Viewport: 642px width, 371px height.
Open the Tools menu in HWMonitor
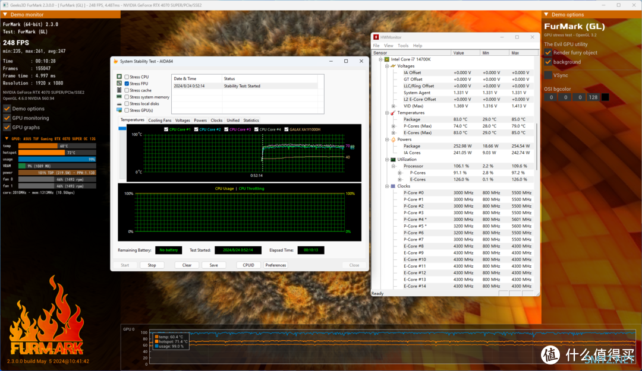[x=403, y=46]
